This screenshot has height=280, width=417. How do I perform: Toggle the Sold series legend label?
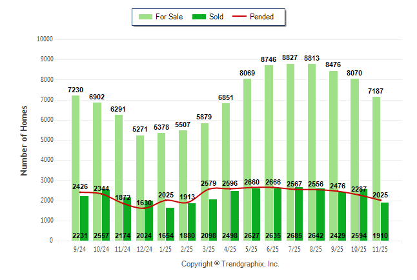tap(216, 17)
